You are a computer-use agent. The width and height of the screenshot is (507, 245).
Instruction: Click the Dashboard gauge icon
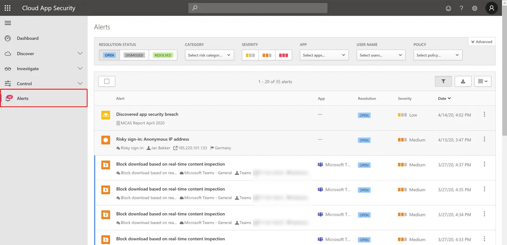pyautogui.click(x=8, y=38)
